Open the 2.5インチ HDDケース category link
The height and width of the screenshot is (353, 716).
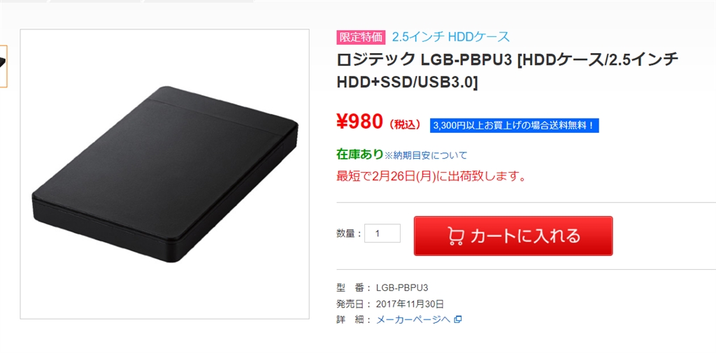click(451, 37)
